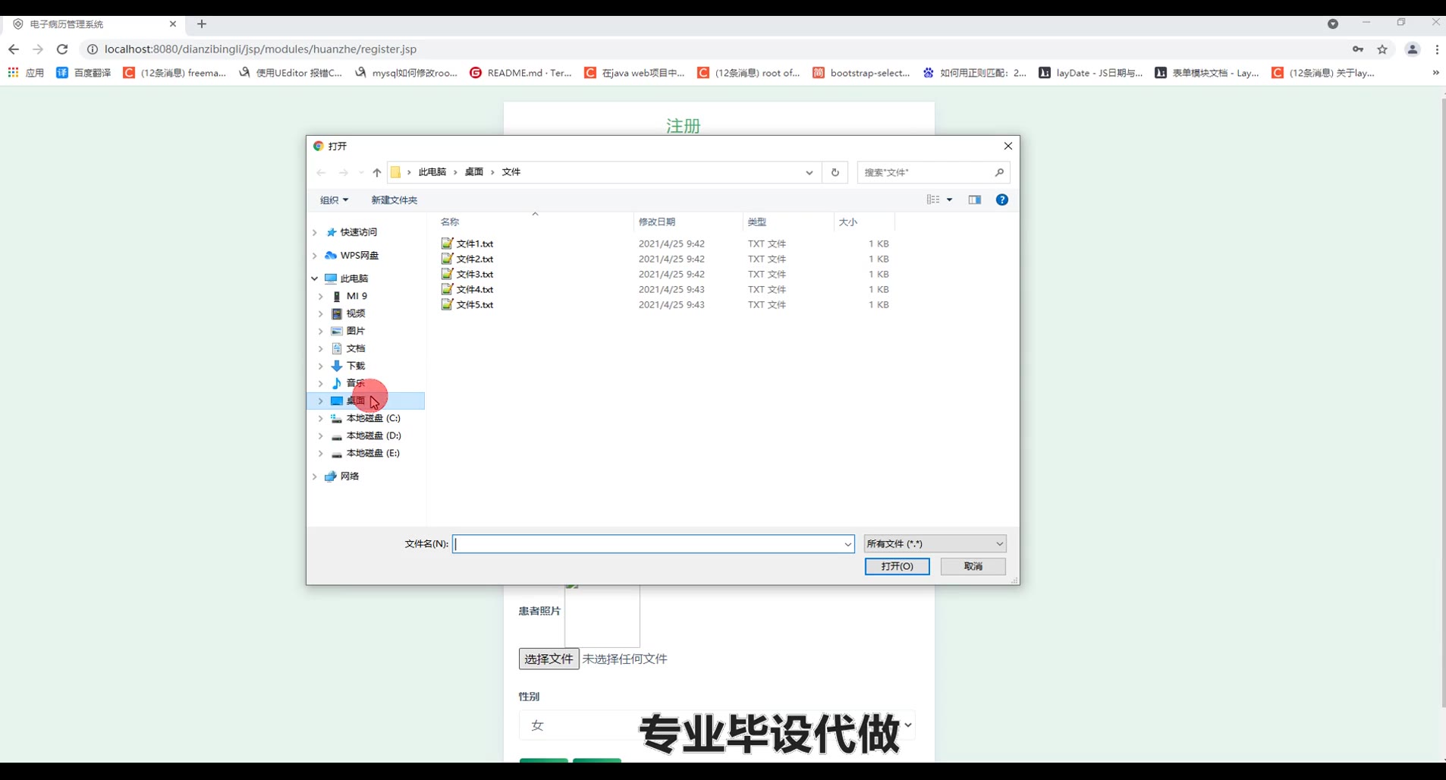Open the 组织 menu
Viewport: 1446px width, 780px height.
point(334,200)
